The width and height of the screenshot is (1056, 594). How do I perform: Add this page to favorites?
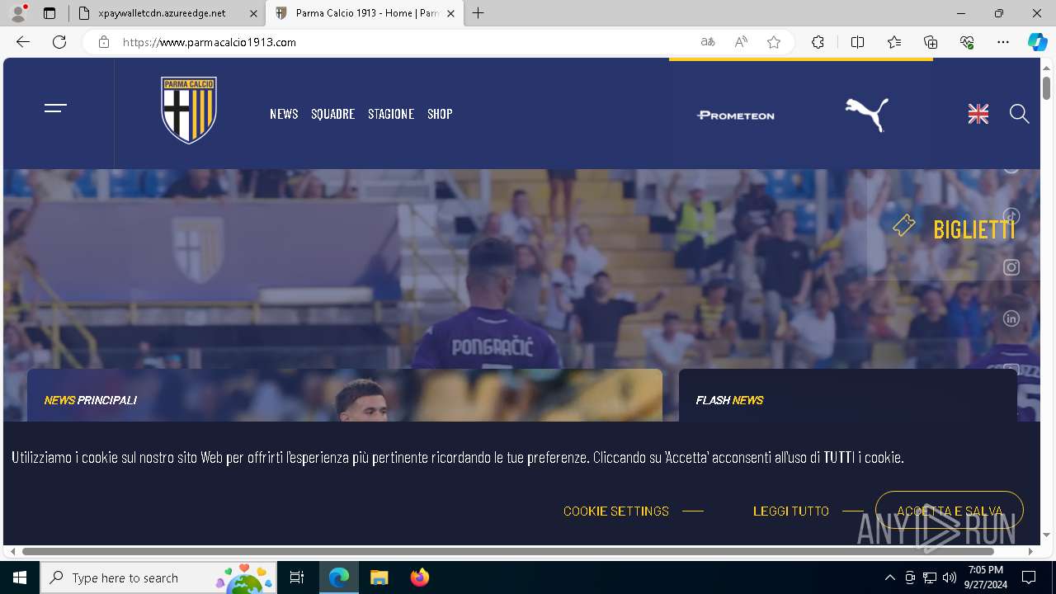[774, 42]
